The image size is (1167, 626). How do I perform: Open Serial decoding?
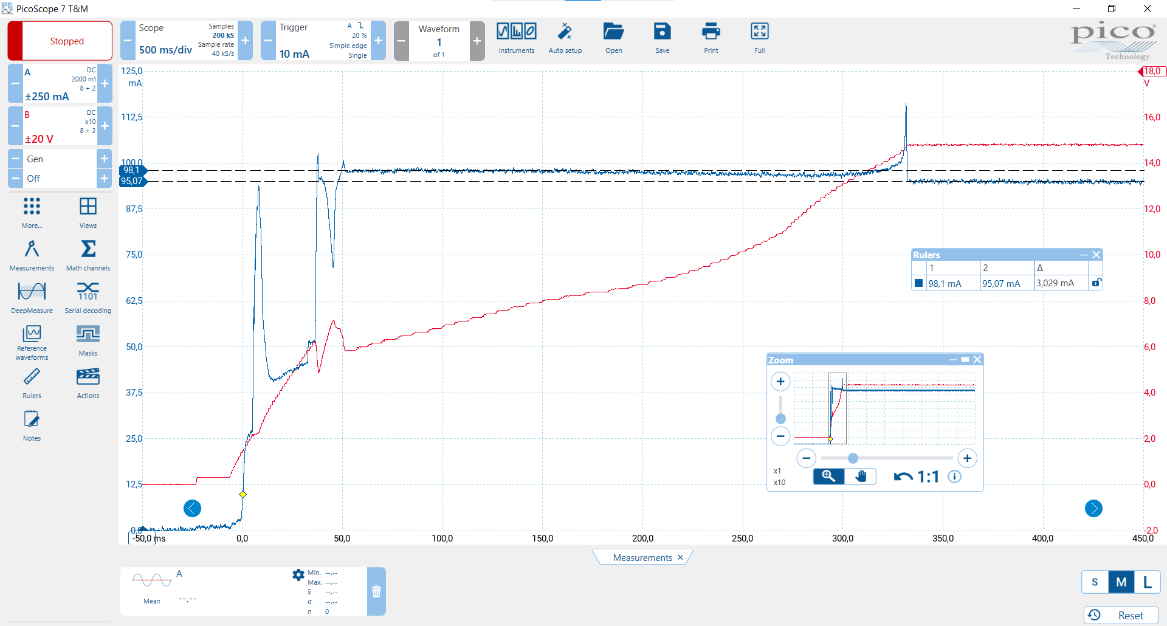click(88, 297)
